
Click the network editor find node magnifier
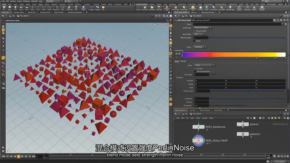click(x=285, y=118)
